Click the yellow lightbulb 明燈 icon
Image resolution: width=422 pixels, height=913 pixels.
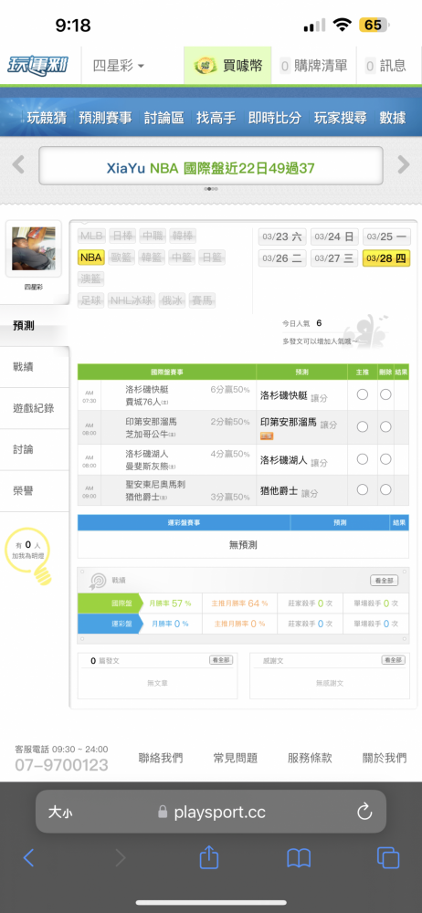(41, 574)
